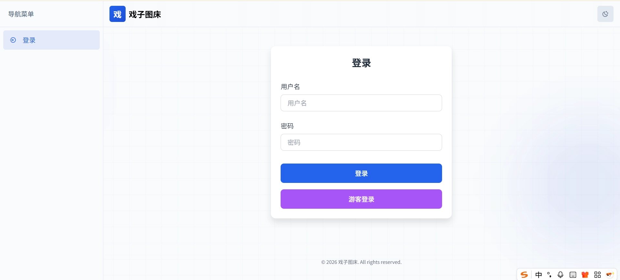Screen dimensions: 620x280
Task: Click the copyright footer text
Action: pos(361,262)
